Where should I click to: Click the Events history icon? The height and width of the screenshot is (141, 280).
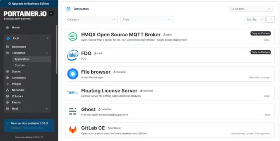pyautogui.click(x=8, y=103)
